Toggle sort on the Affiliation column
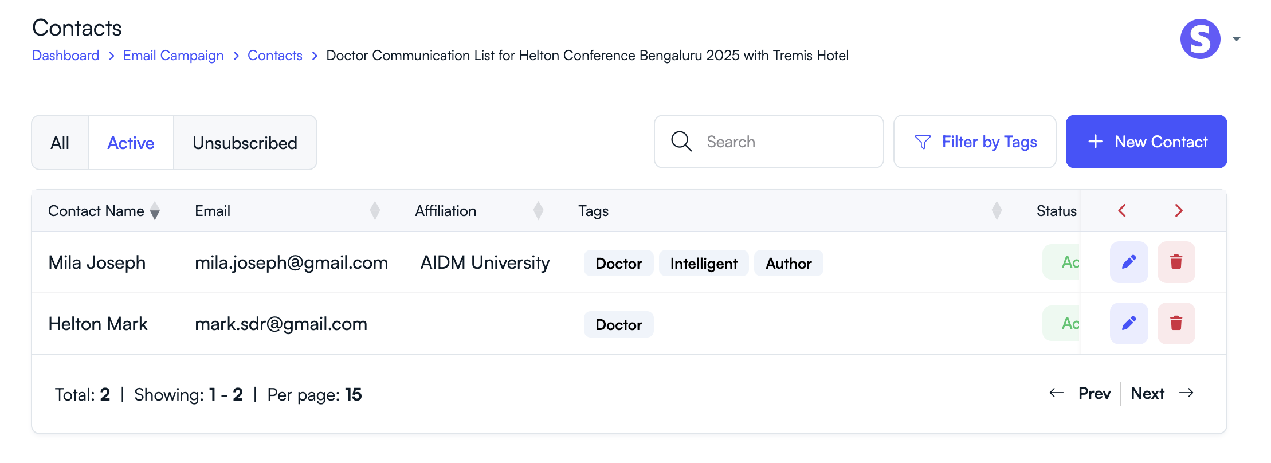This screenshot has height=463, width=1271. [538, 211]
